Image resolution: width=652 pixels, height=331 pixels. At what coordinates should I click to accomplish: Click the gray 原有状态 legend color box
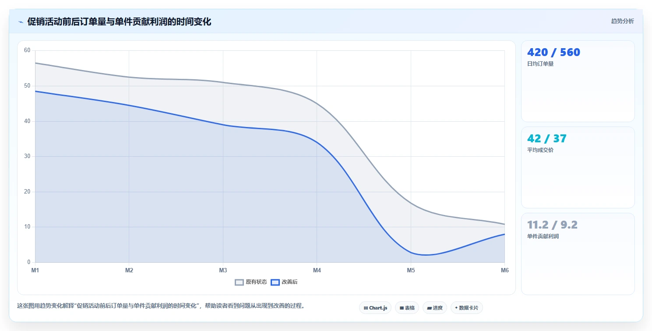tap(239, 282)
